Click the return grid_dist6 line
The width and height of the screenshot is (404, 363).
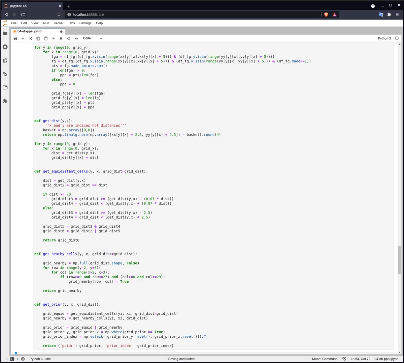61,240
